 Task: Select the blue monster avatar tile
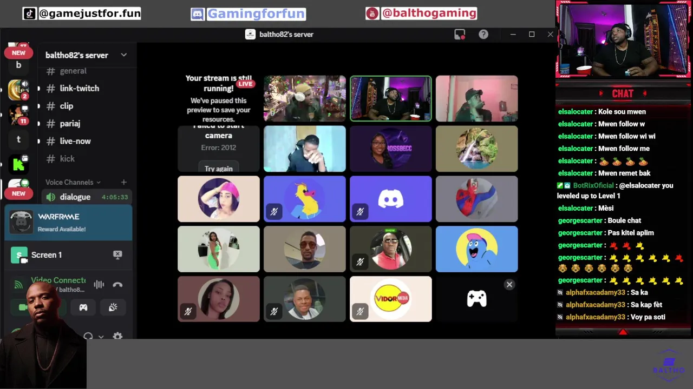coord(477,249)
